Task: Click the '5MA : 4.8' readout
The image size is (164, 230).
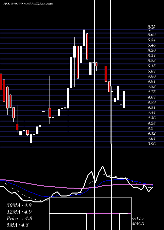Action: (x=18, y=225)
